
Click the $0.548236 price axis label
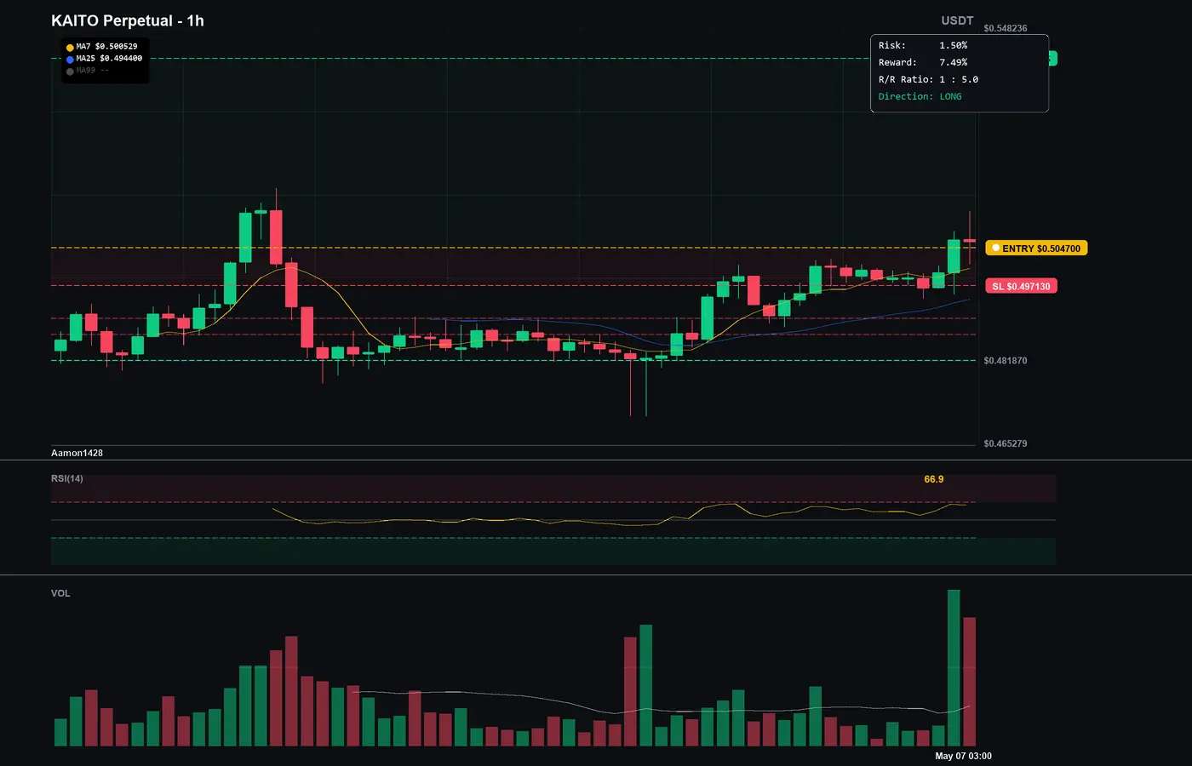point(1005,28)
